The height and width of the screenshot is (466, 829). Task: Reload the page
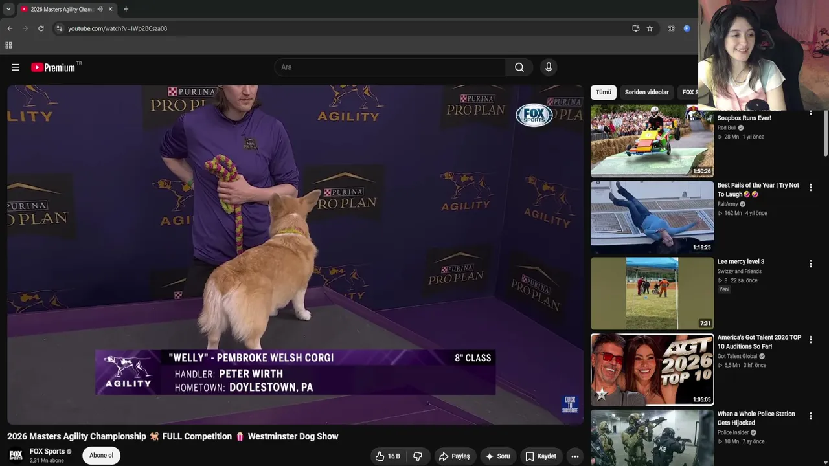41,28
